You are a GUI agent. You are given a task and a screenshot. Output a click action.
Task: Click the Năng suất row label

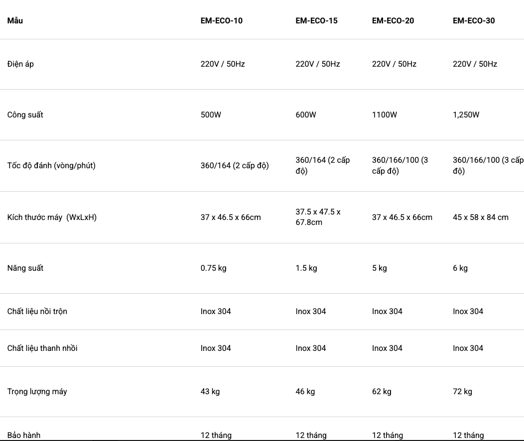[x=25, y=268]
